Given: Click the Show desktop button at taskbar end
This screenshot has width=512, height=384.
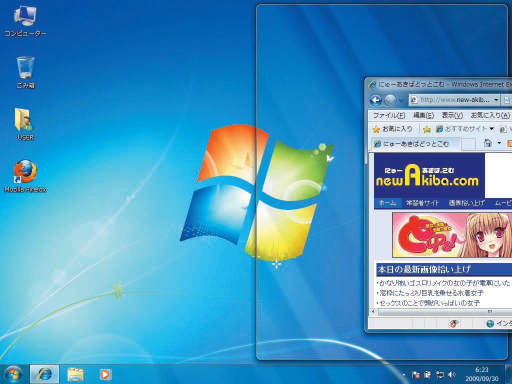Looking at the screenshot, I should tap(509, 374).
